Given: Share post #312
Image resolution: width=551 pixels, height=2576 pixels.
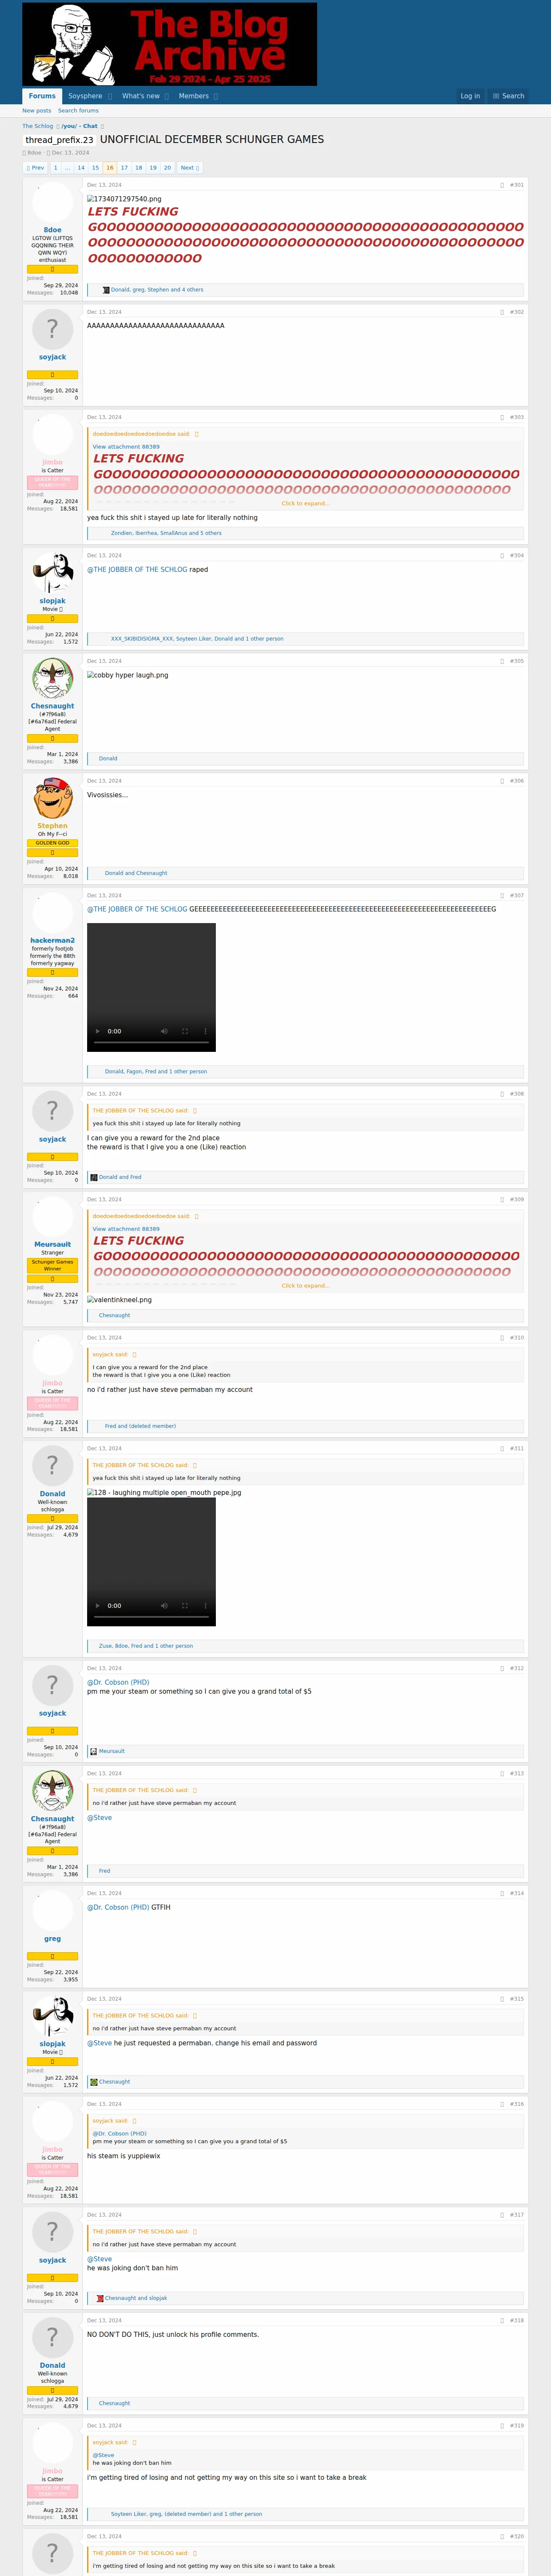Looking at the screenshot, I should pos(502,1668).
